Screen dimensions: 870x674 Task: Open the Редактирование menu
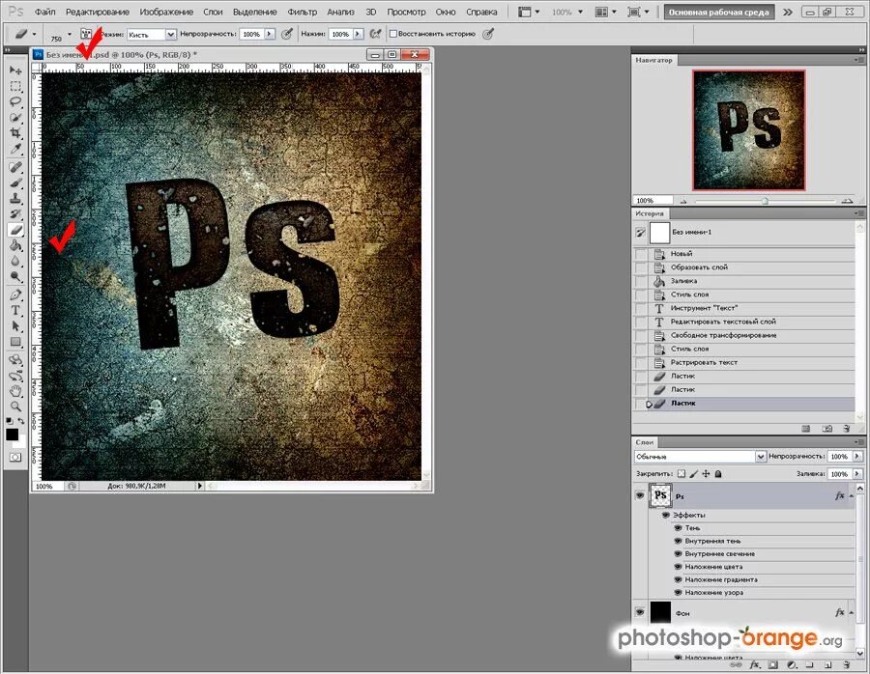97,12
